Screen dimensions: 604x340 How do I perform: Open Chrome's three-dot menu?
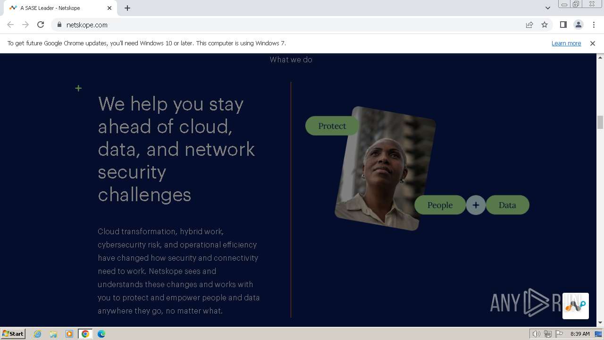(594, 25)
